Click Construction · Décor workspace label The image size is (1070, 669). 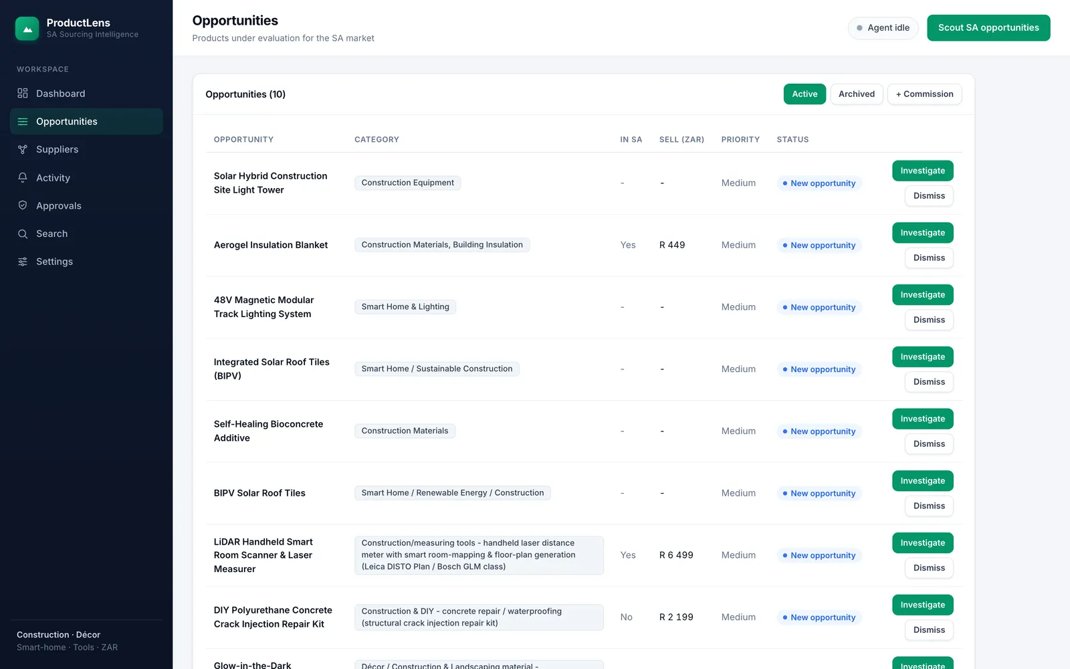[59, 635]
